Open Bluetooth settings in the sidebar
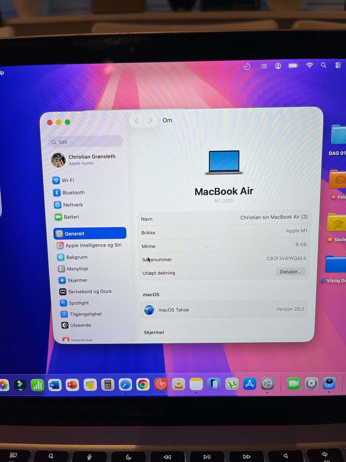The height and width of the screenshot is (462, 346). pos(69,192)
